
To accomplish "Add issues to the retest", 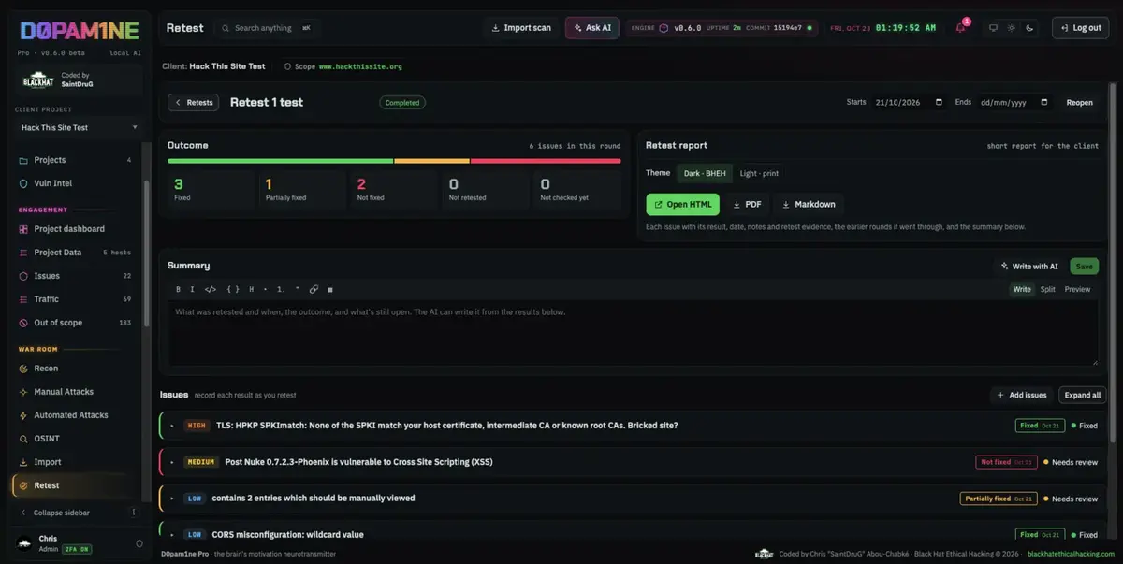I will point(1023,395).
